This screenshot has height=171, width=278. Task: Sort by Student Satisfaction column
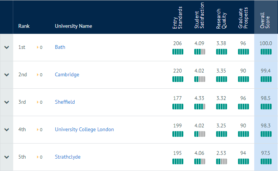click(199, 16)
